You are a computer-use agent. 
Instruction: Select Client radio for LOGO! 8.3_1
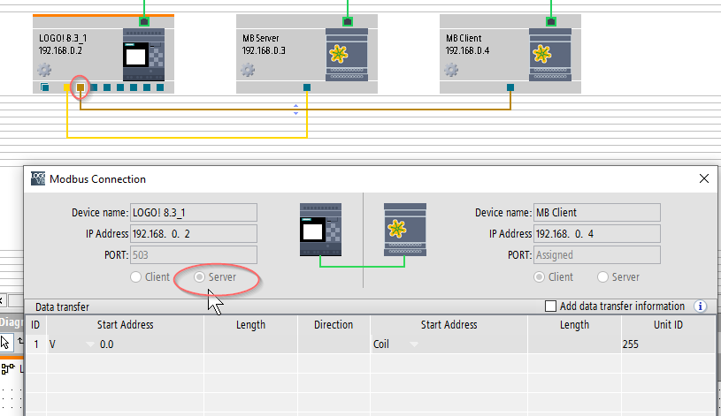click(135, 276)
